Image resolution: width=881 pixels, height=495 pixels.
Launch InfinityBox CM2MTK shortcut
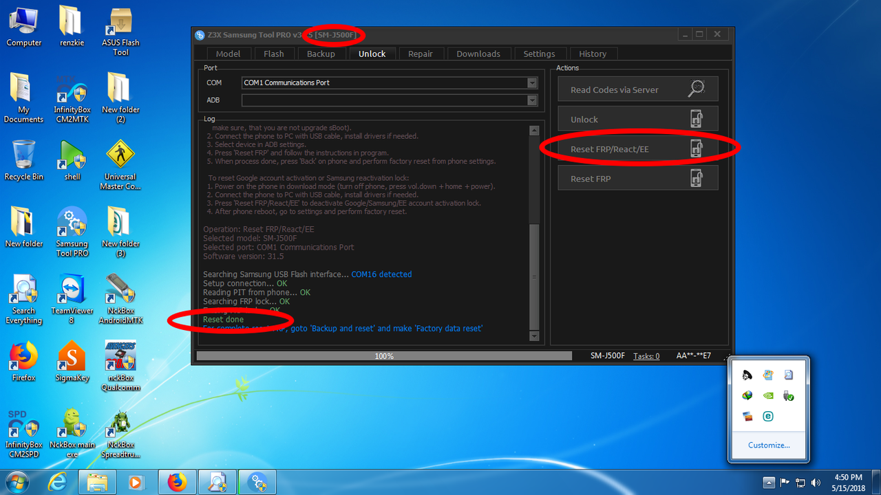click(72, 98)
